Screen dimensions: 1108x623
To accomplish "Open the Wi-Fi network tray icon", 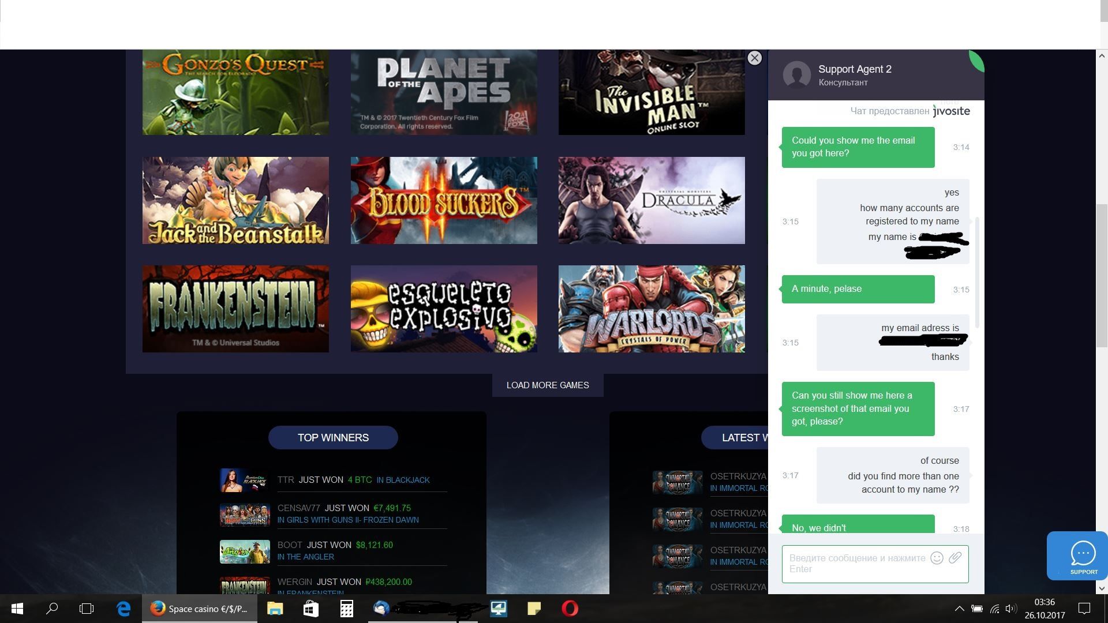I will coord(994,609).
